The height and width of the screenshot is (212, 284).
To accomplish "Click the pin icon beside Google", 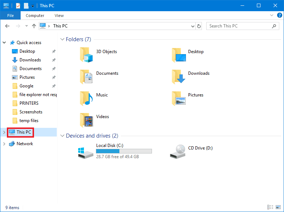I will 54,86.
